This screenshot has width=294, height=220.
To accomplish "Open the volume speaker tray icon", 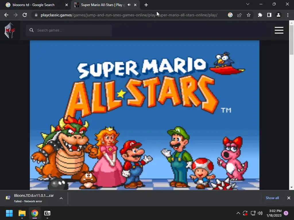I will click(x=260, y=213).
